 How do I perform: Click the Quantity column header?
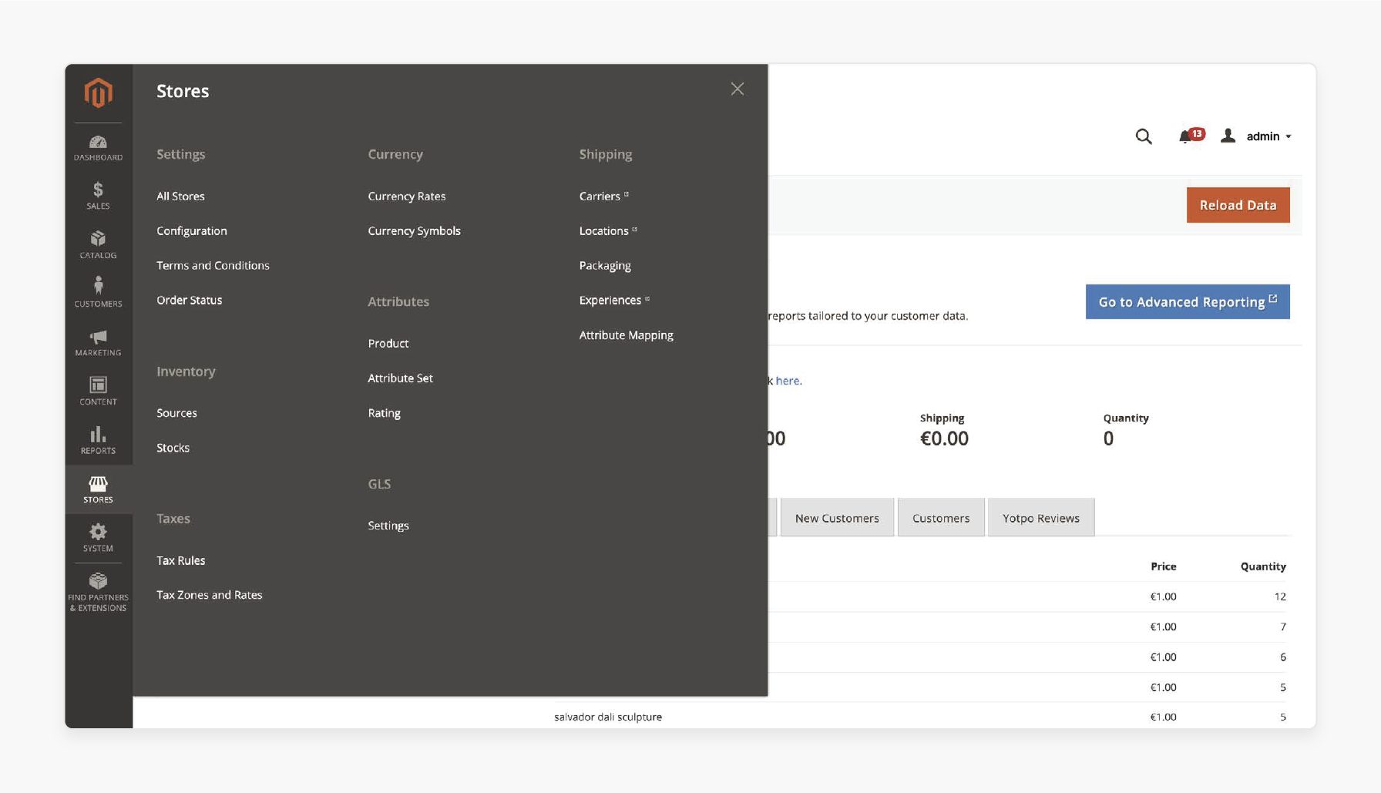point(1262,566)
